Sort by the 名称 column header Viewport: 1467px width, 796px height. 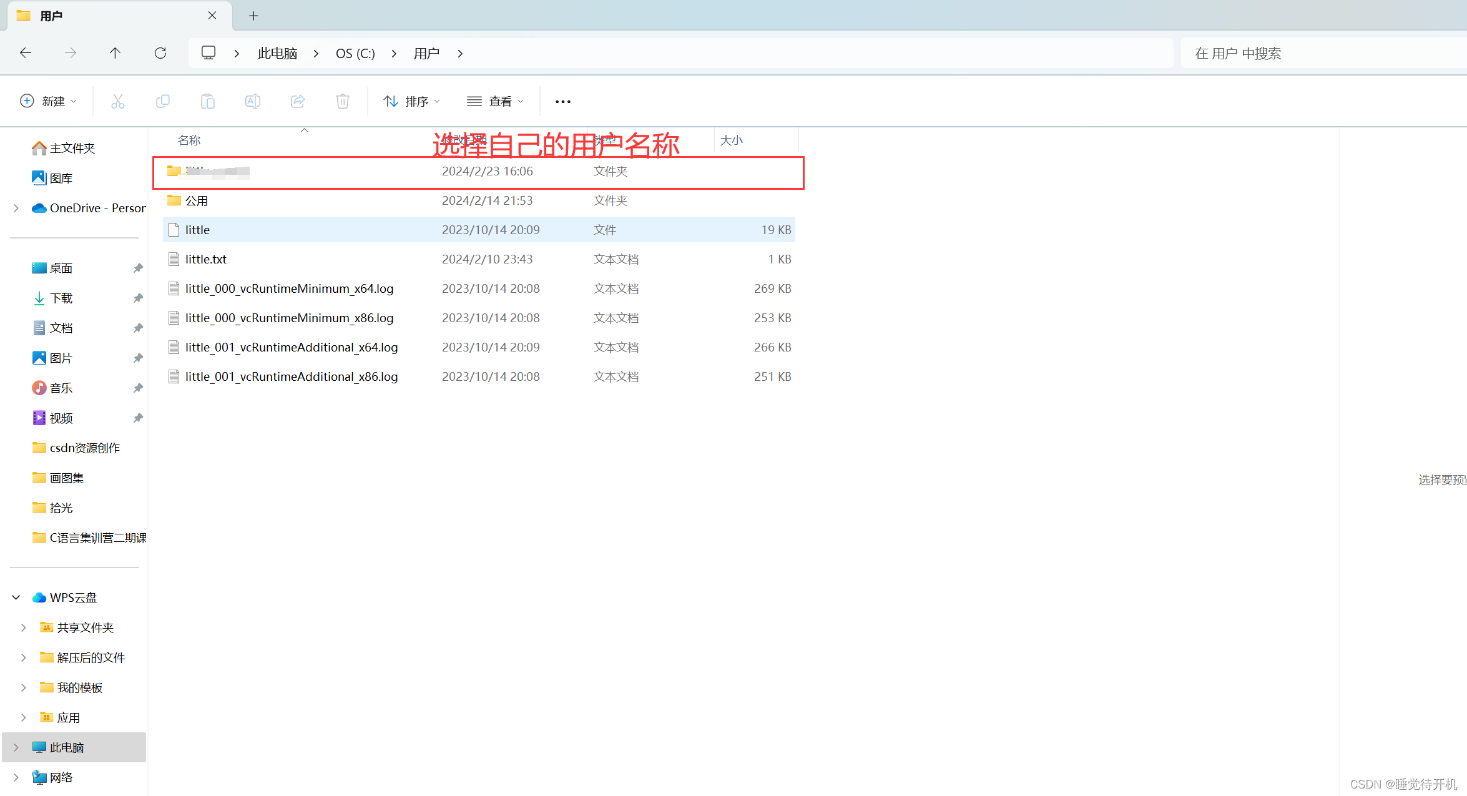pyautogui.click(x=189, y=140)
